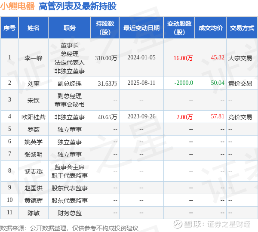Click the row number 11
258x232 pixels.
(x=9, y=212)
